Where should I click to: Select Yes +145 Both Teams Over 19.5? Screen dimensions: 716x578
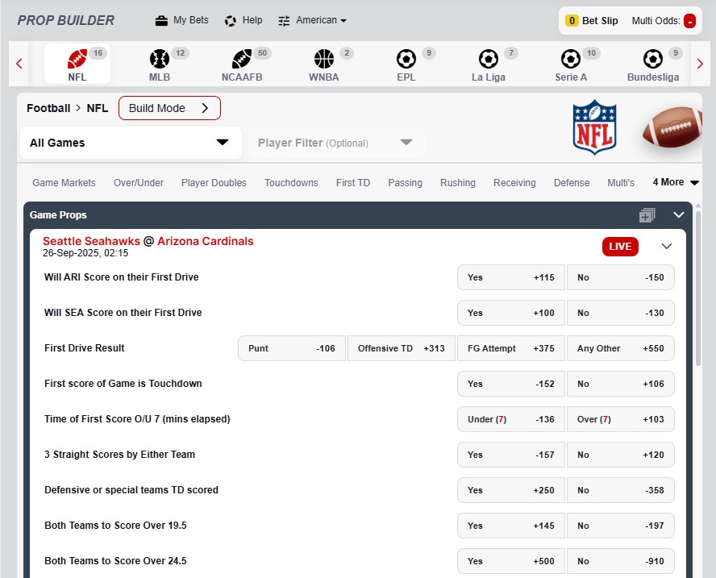511,526
